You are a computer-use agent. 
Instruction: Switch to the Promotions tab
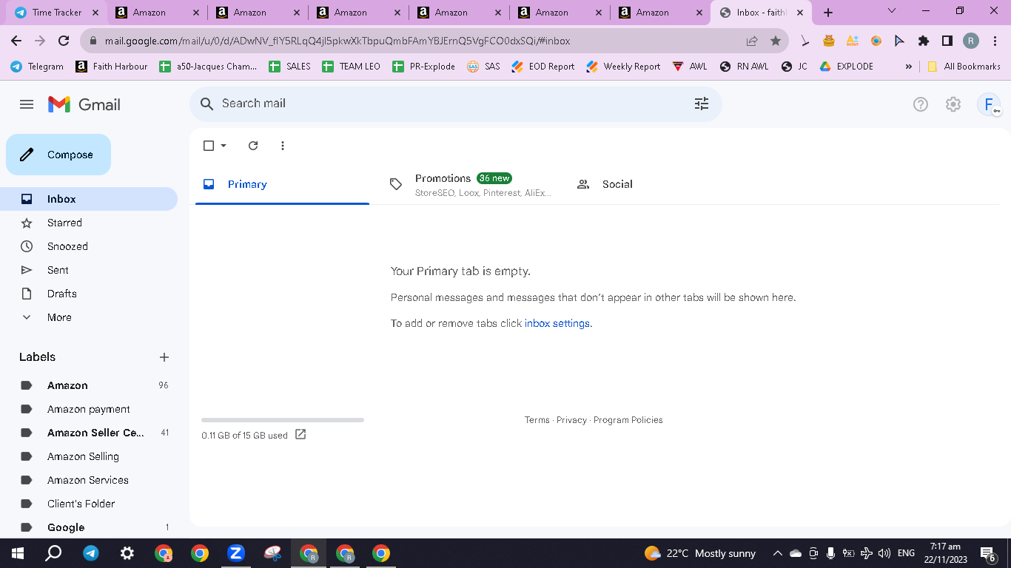[x=470, y=184]
